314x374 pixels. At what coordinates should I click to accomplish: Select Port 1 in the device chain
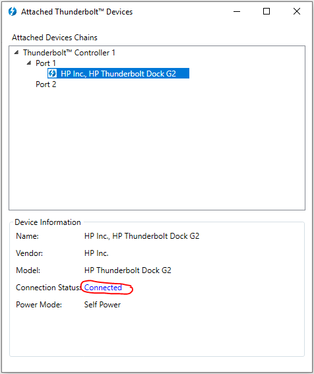(x=46, y=63)
